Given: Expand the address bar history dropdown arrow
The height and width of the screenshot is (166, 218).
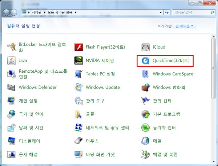Looking at the screenshot, I should [161, 12].
